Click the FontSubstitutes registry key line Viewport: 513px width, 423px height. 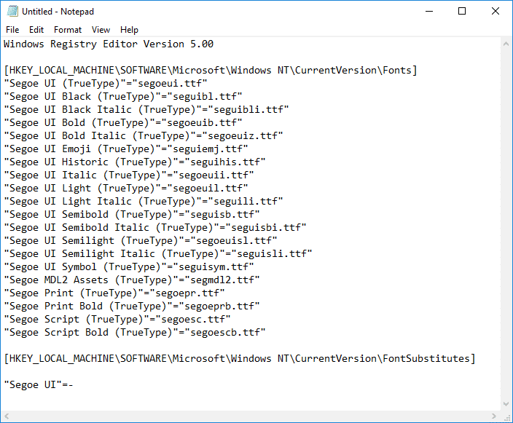coord(239,358)
